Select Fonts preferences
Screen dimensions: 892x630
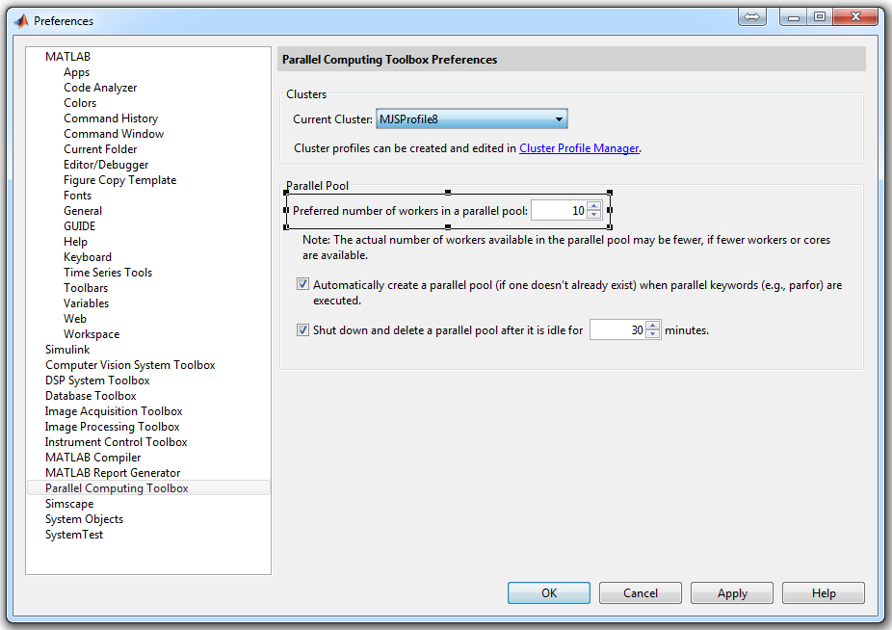[x=78, y=196]
